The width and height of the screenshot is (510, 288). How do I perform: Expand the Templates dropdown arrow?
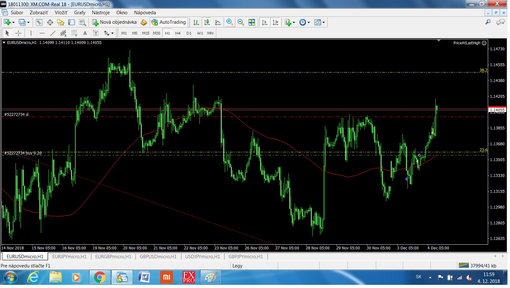point(324,22)
